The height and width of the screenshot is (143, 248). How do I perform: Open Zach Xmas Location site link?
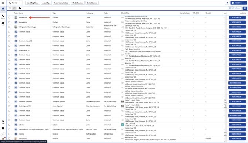coord(132,49)
